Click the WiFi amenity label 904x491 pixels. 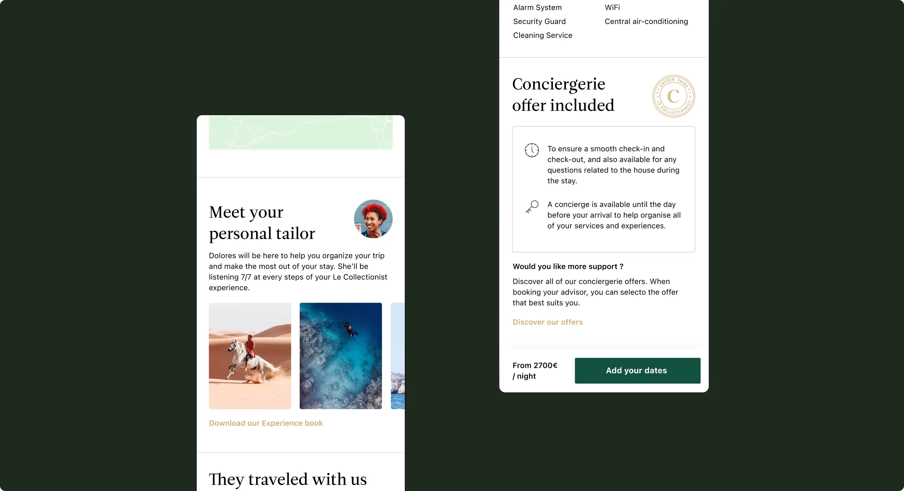(612, 7)
